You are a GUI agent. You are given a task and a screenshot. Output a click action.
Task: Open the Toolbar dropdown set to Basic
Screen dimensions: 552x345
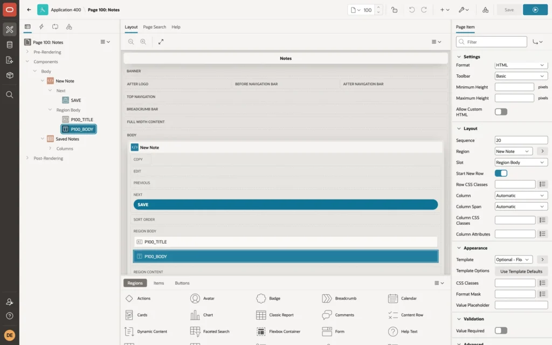coord(521,76)
